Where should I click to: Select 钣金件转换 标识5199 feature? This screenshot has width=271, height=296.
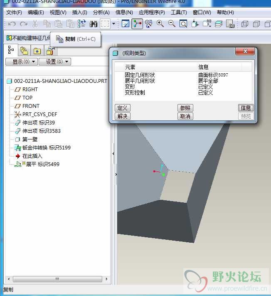(42, 148)
